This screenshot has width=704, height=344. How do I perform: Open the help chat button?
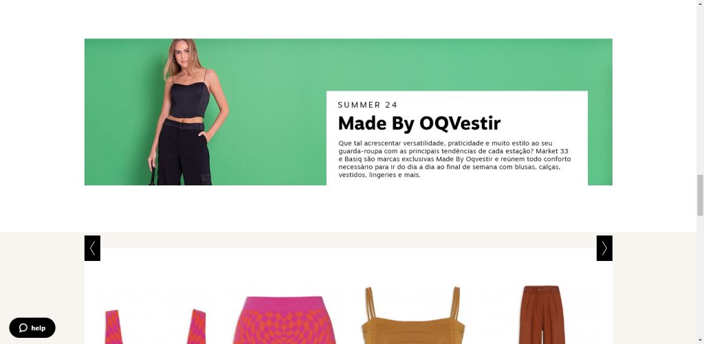[32, 328]
